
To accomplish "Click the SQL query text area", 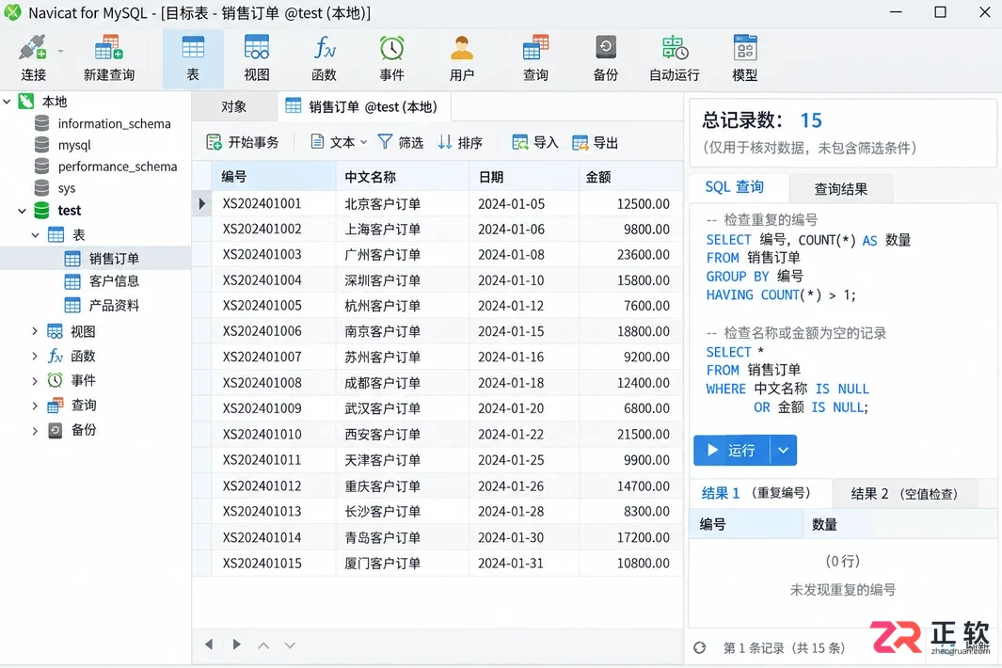I will click(844, 314).
